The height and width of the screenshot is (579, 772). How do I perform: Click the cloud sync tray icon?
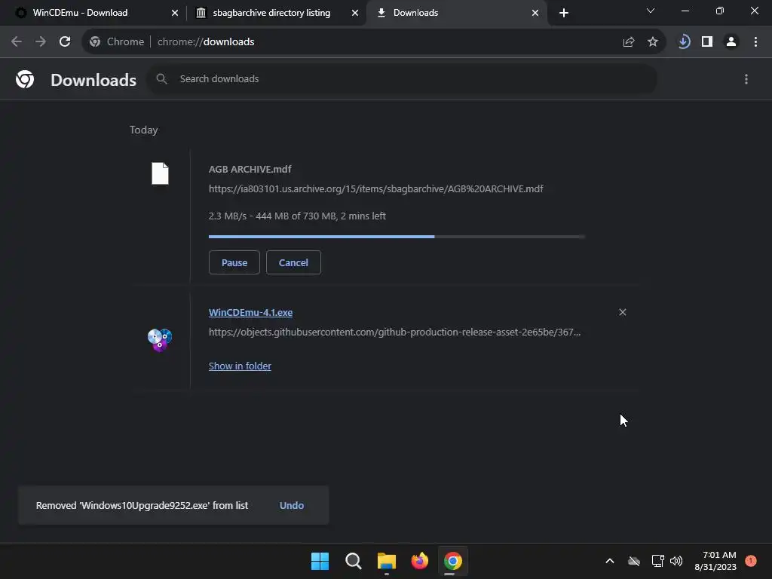point(634,561)
